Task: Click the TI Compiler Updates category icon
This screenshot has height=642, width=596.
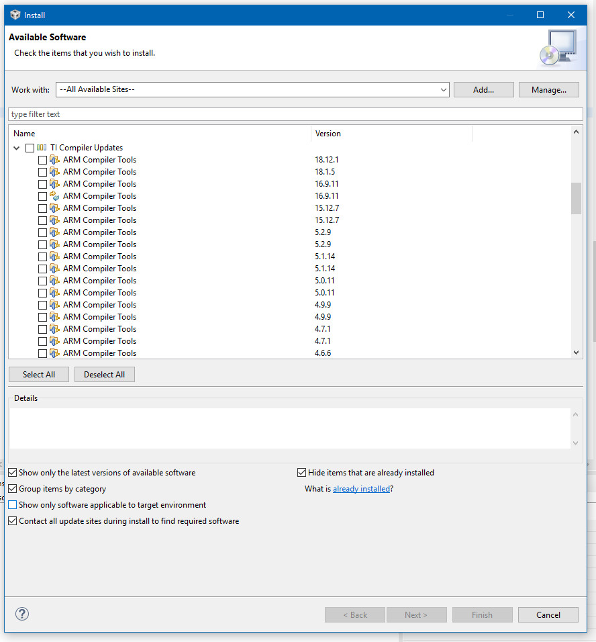Action: pos(42,147)
